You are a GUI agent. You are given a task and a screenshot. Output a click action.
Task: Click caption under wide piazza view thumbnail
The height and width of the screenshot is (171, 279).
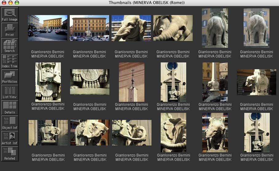pos(48,54)
